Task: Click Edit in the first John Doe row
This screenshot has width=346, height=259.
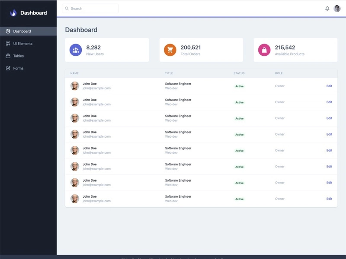Action: tap(329, 86)
